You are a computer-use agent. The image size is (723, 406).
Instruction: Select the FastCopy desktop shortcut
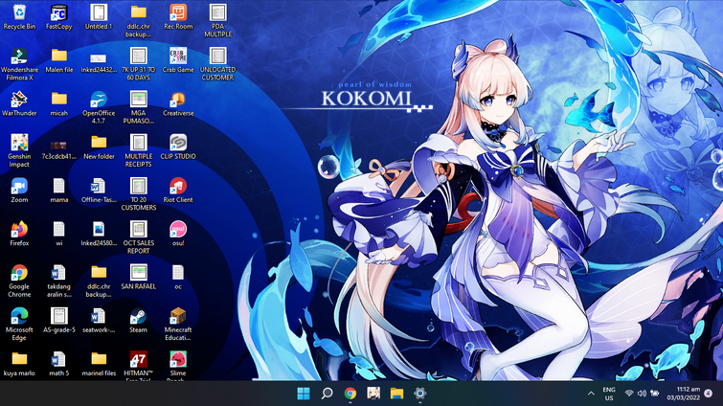click(x=59, y=17)
